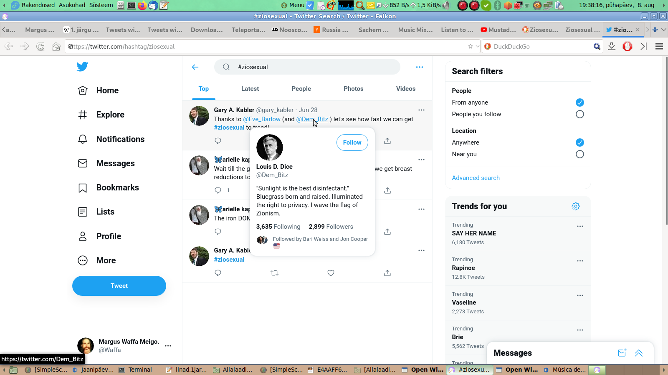Bookmark this page with the star
This screenshot has width=668, height=375.
(471, 46)
